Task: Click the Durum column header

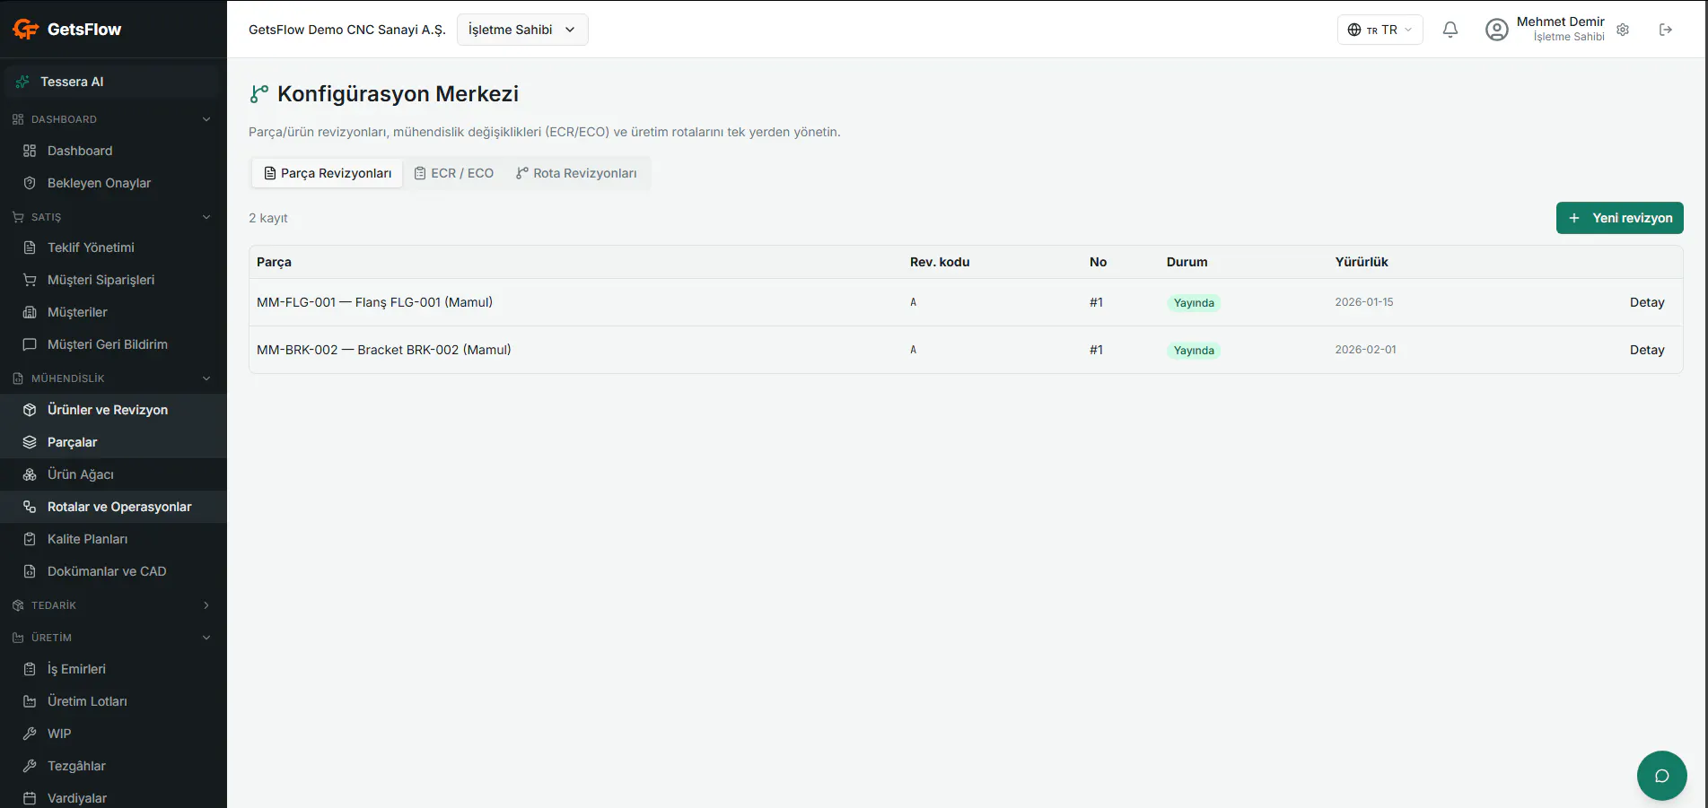Action: pyautogui.click(x=1187, y=262)
